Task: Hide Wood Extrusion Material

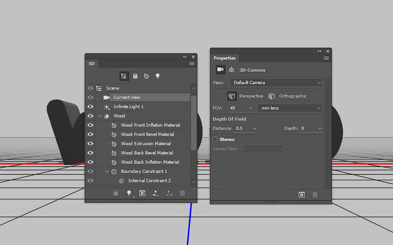Action: click(90, 144)
